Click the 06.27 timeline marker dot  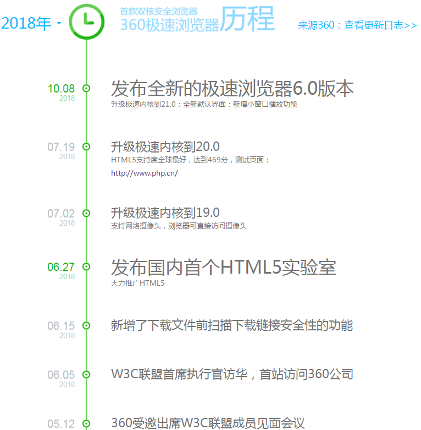tap(86, 266)
